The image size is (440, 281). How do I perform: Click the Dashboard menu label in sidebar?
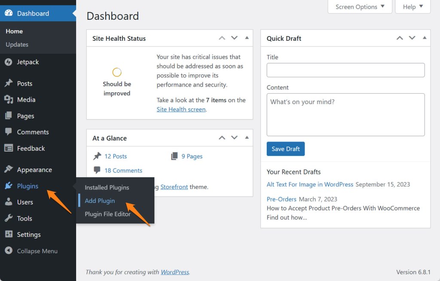tap(33, 13)
